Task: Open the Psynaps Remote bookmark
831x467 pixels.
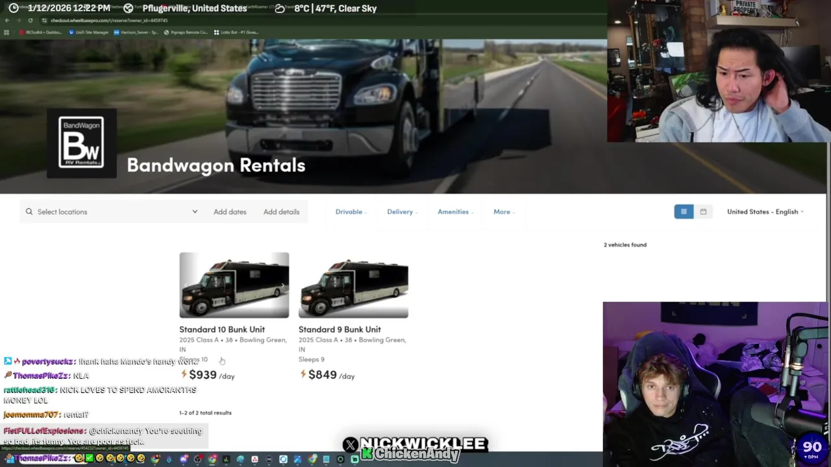Action: 185,32
